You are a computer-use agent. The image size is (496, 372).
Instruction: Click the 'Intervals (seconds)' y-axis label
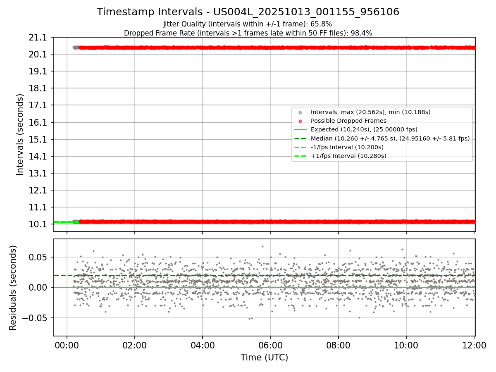pos(20,134)
